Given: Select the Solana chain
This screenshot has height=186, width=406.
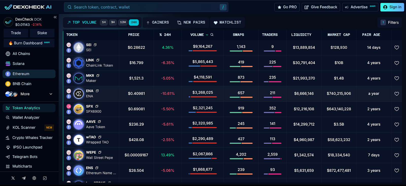Looking at the screenshot, I should [x=29, y=64].
